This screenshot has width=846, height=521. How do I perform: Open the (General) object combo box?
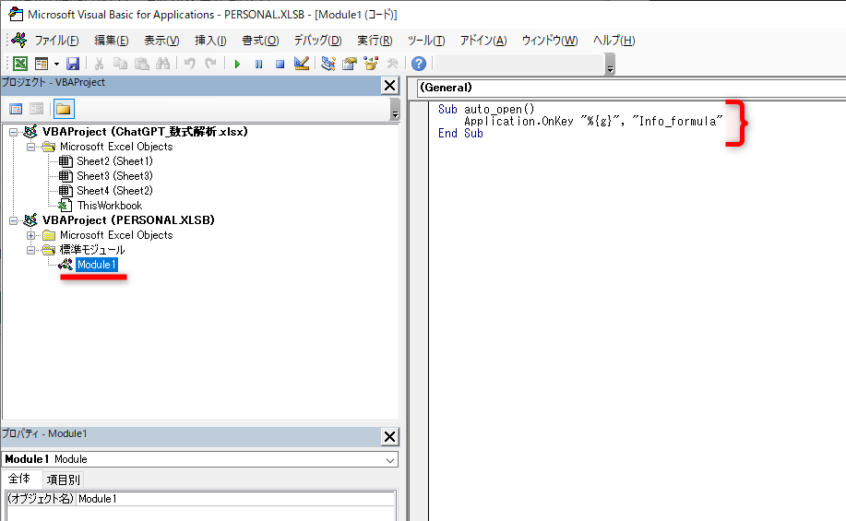pos(631,88)
